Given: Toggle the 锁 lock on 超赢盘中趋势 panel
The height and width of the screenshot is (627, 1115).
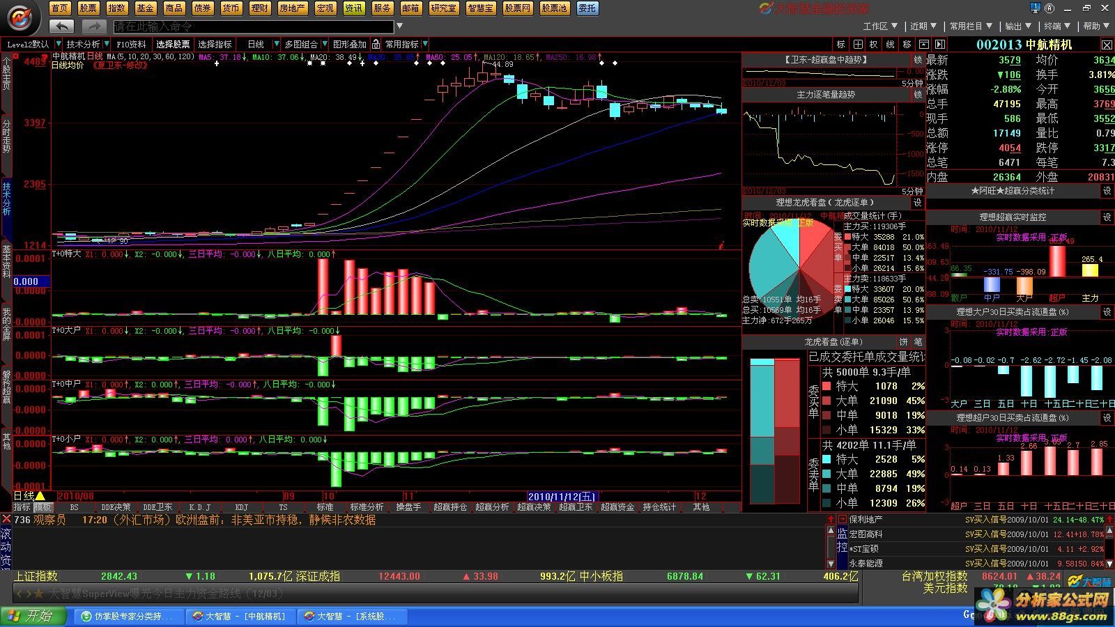Looking at the screenshot, I should pyautogui.click(x=918, y=60).
